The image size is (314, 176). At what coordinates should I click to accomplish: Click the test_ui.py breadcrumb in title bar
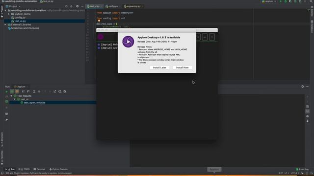[x=47, y=1]
